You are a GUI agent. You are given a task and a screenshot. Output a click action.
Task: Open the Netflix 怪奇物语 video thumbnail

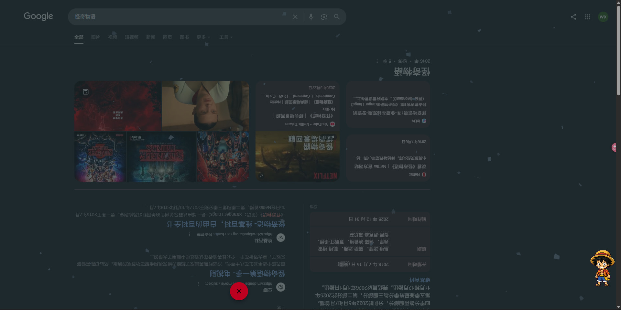pyautogui.click(x=298, y=156)
